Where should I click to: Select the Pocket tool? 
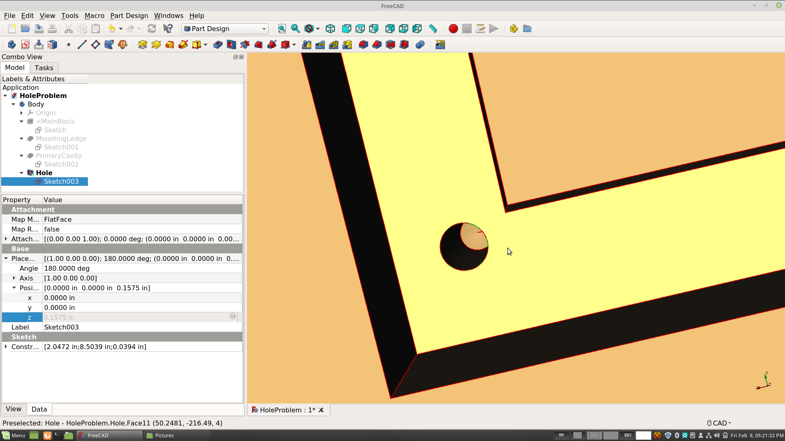(x=218, y=45)
